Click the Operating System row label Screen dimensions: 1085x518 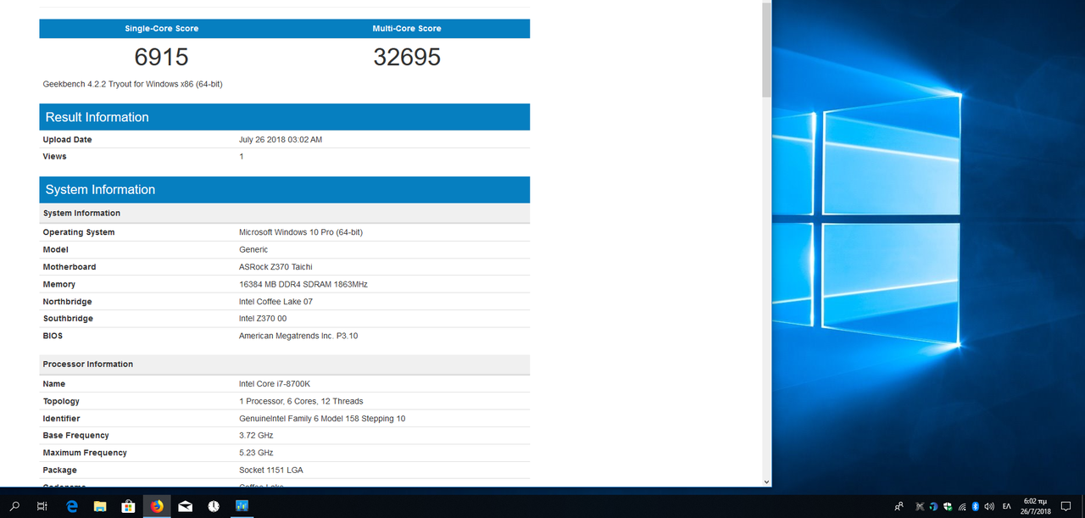(x=79, y=232)
